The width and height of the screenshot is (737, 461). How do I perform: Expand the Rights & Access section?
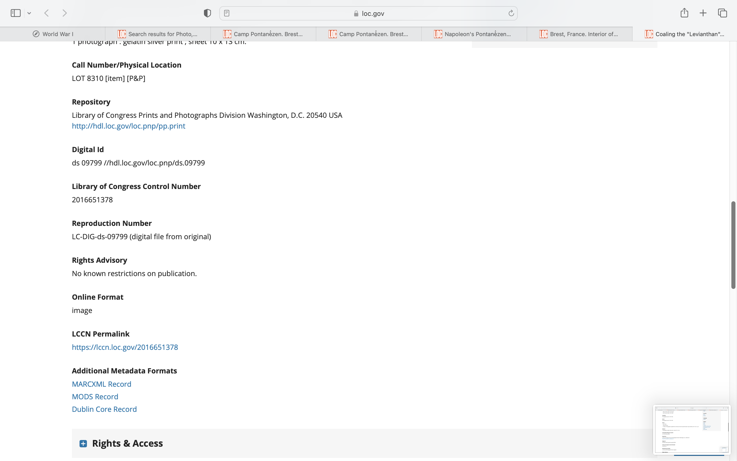pos(83,443)
